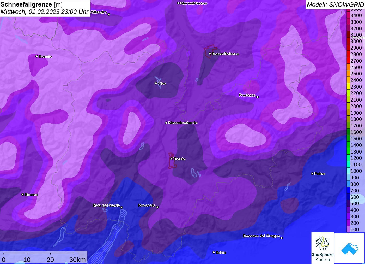Screen dimensions: 365x264
Task: Select the Riva del Garda label
Action: [x=106, y=205]
